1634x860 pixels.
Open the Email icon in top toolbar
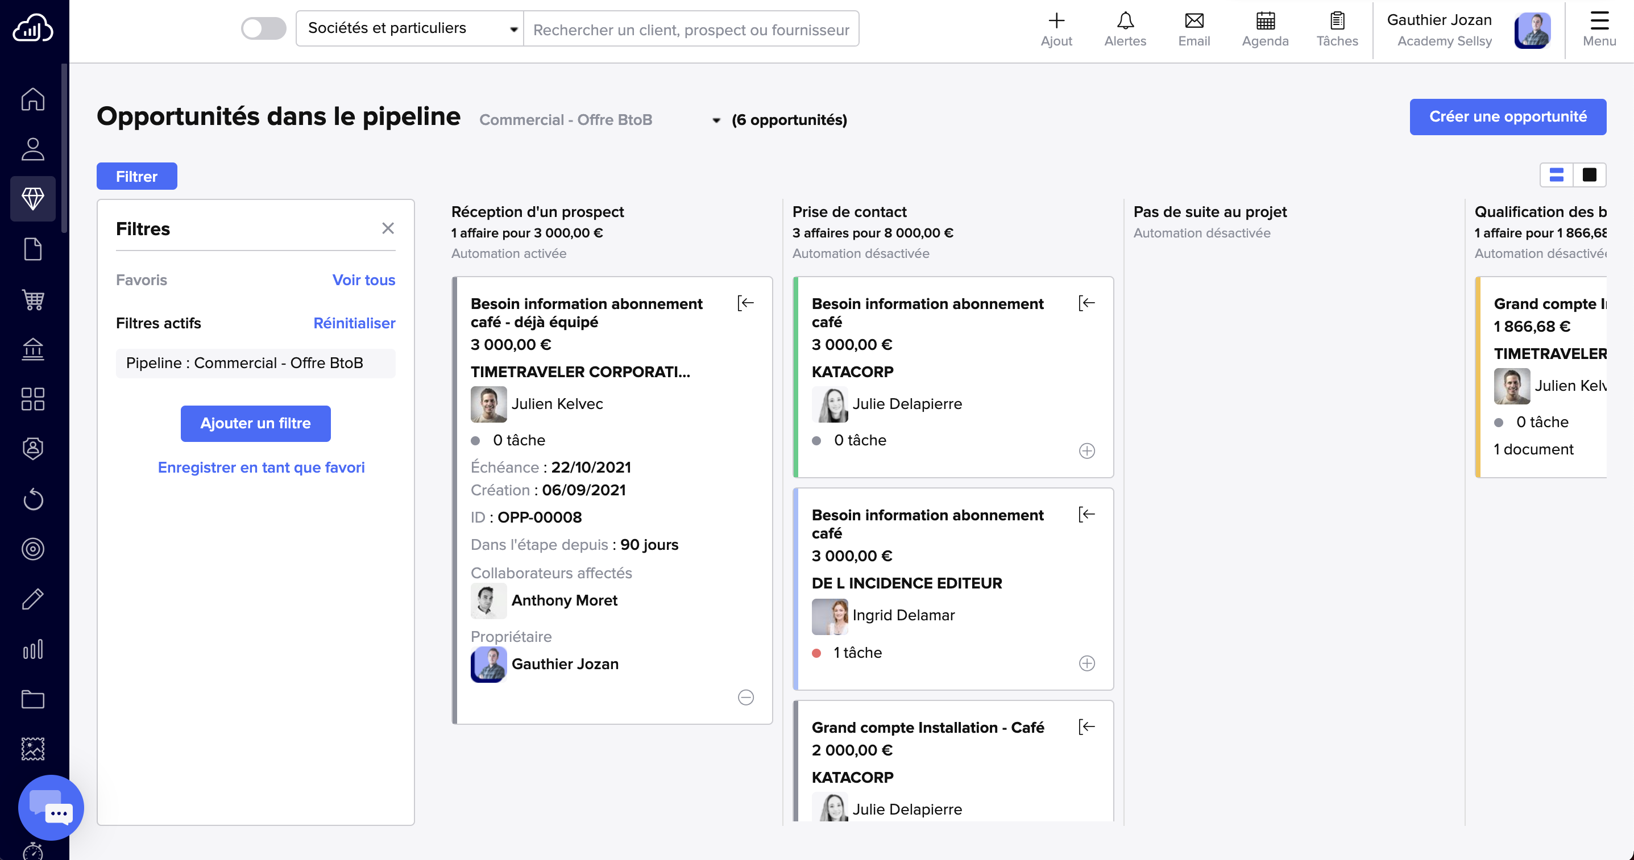click(x=1193, y=20)
